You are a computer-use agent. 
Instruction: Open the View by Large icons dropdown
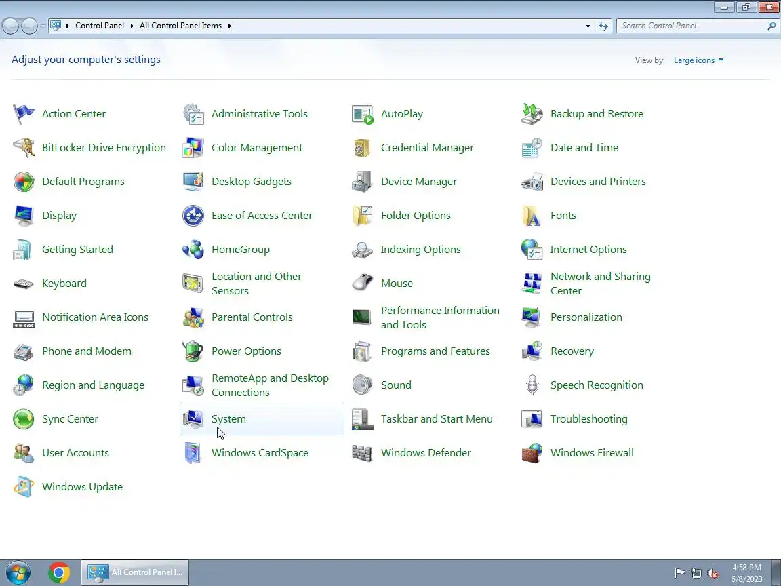coord(698,60)
